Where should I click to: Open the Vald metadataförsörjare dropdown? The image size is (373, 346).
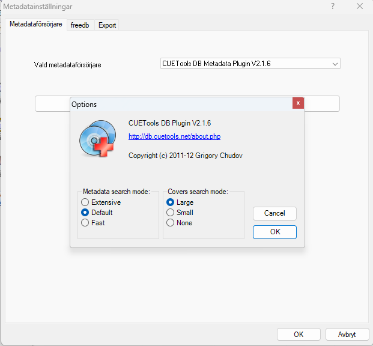(250, 64)
